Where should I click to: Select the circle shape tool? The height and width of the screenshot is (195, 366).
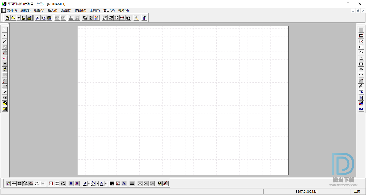pyautogui.click(x=361, y=41)
